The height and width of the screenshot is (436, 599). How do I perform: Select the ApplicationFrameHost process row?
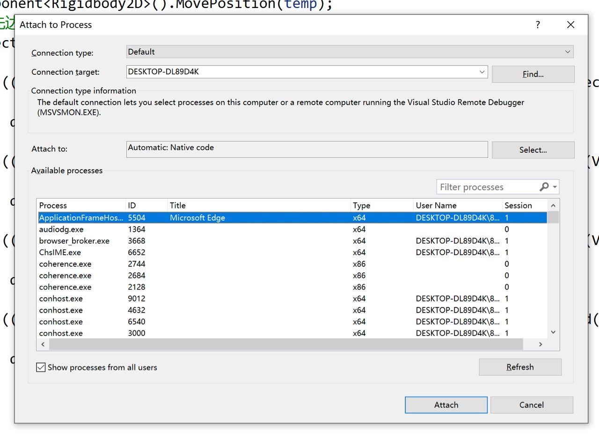tap(292, 218)
